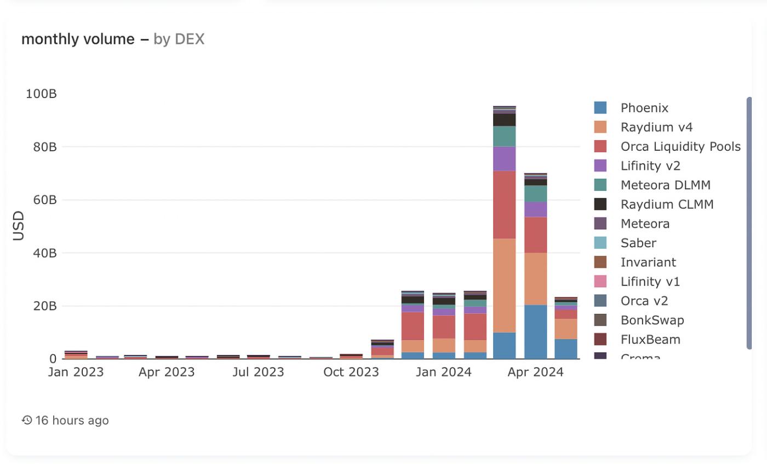Viewport: 767px width, 464px height.
Task: Click the 80B y-axis label
Action: coord(44,147)
